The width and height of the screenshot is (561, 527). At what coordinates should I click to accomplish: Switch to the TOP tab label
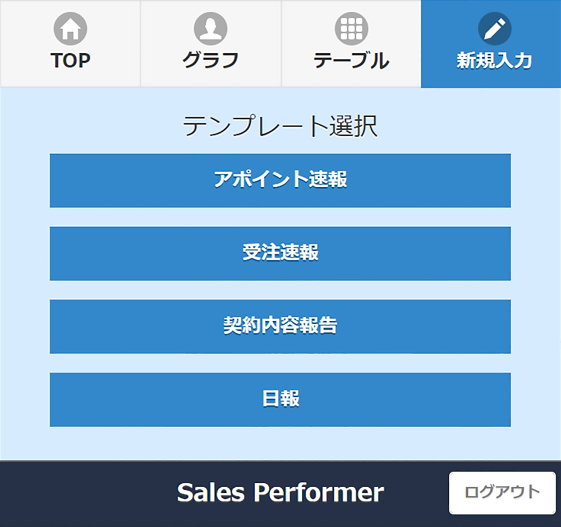coord(70,61)
